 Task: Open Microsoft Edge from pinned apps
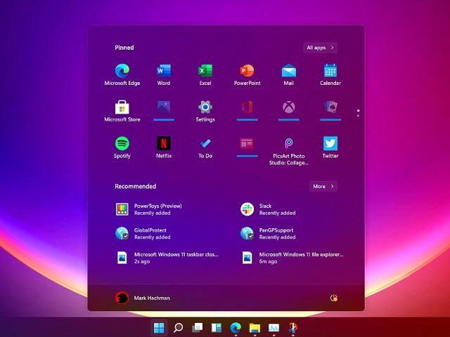click(x=122, y=75)
